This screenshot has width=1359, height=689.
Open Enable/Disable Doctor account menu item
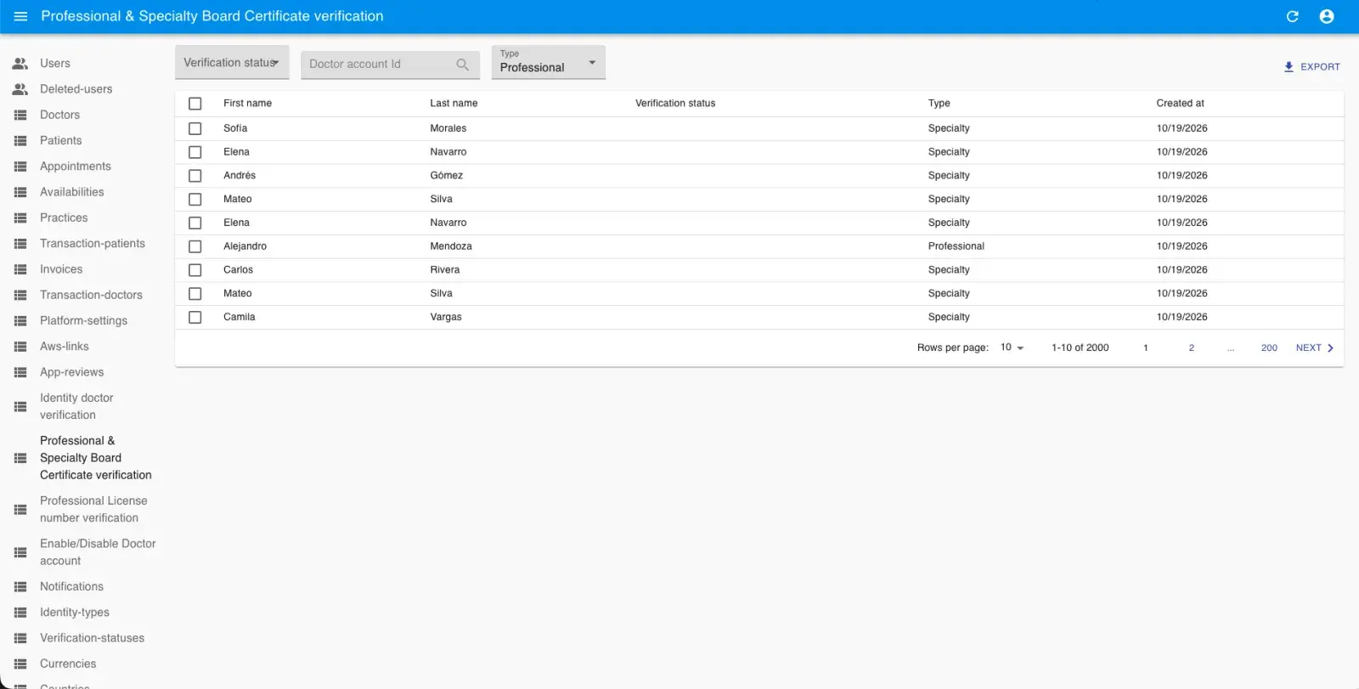98,552
